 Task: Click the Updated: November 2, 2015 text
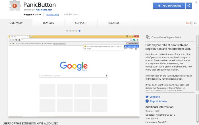pyautogui.click(x=160, y=115)
